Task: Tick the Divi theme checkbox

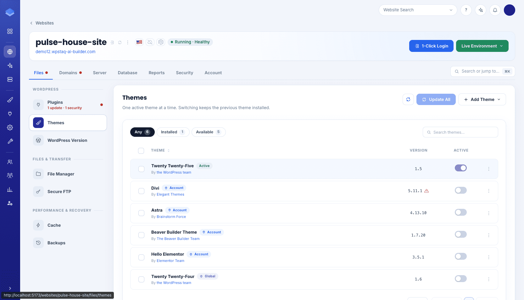Action: pos(142,191)
